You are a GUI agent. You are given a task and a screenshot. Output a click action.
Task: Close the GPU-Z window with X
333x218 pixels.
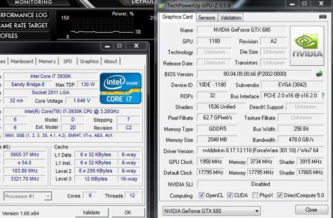321,4
